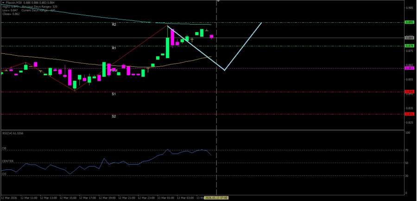Image resolution: width=417 pixels, height=201 pixels.
Task: Click the green 0.878 price tag
Action: [x=409, y=46]
